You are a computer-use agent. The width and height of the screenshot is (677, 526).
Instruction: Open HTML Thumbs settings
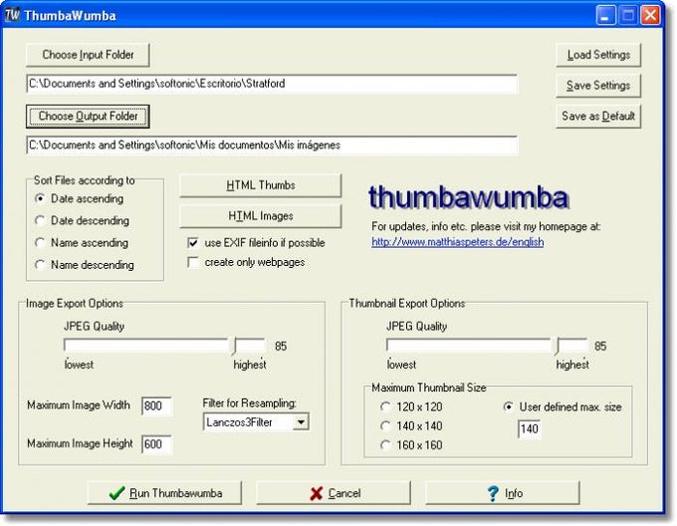click(x=261, y=185)
